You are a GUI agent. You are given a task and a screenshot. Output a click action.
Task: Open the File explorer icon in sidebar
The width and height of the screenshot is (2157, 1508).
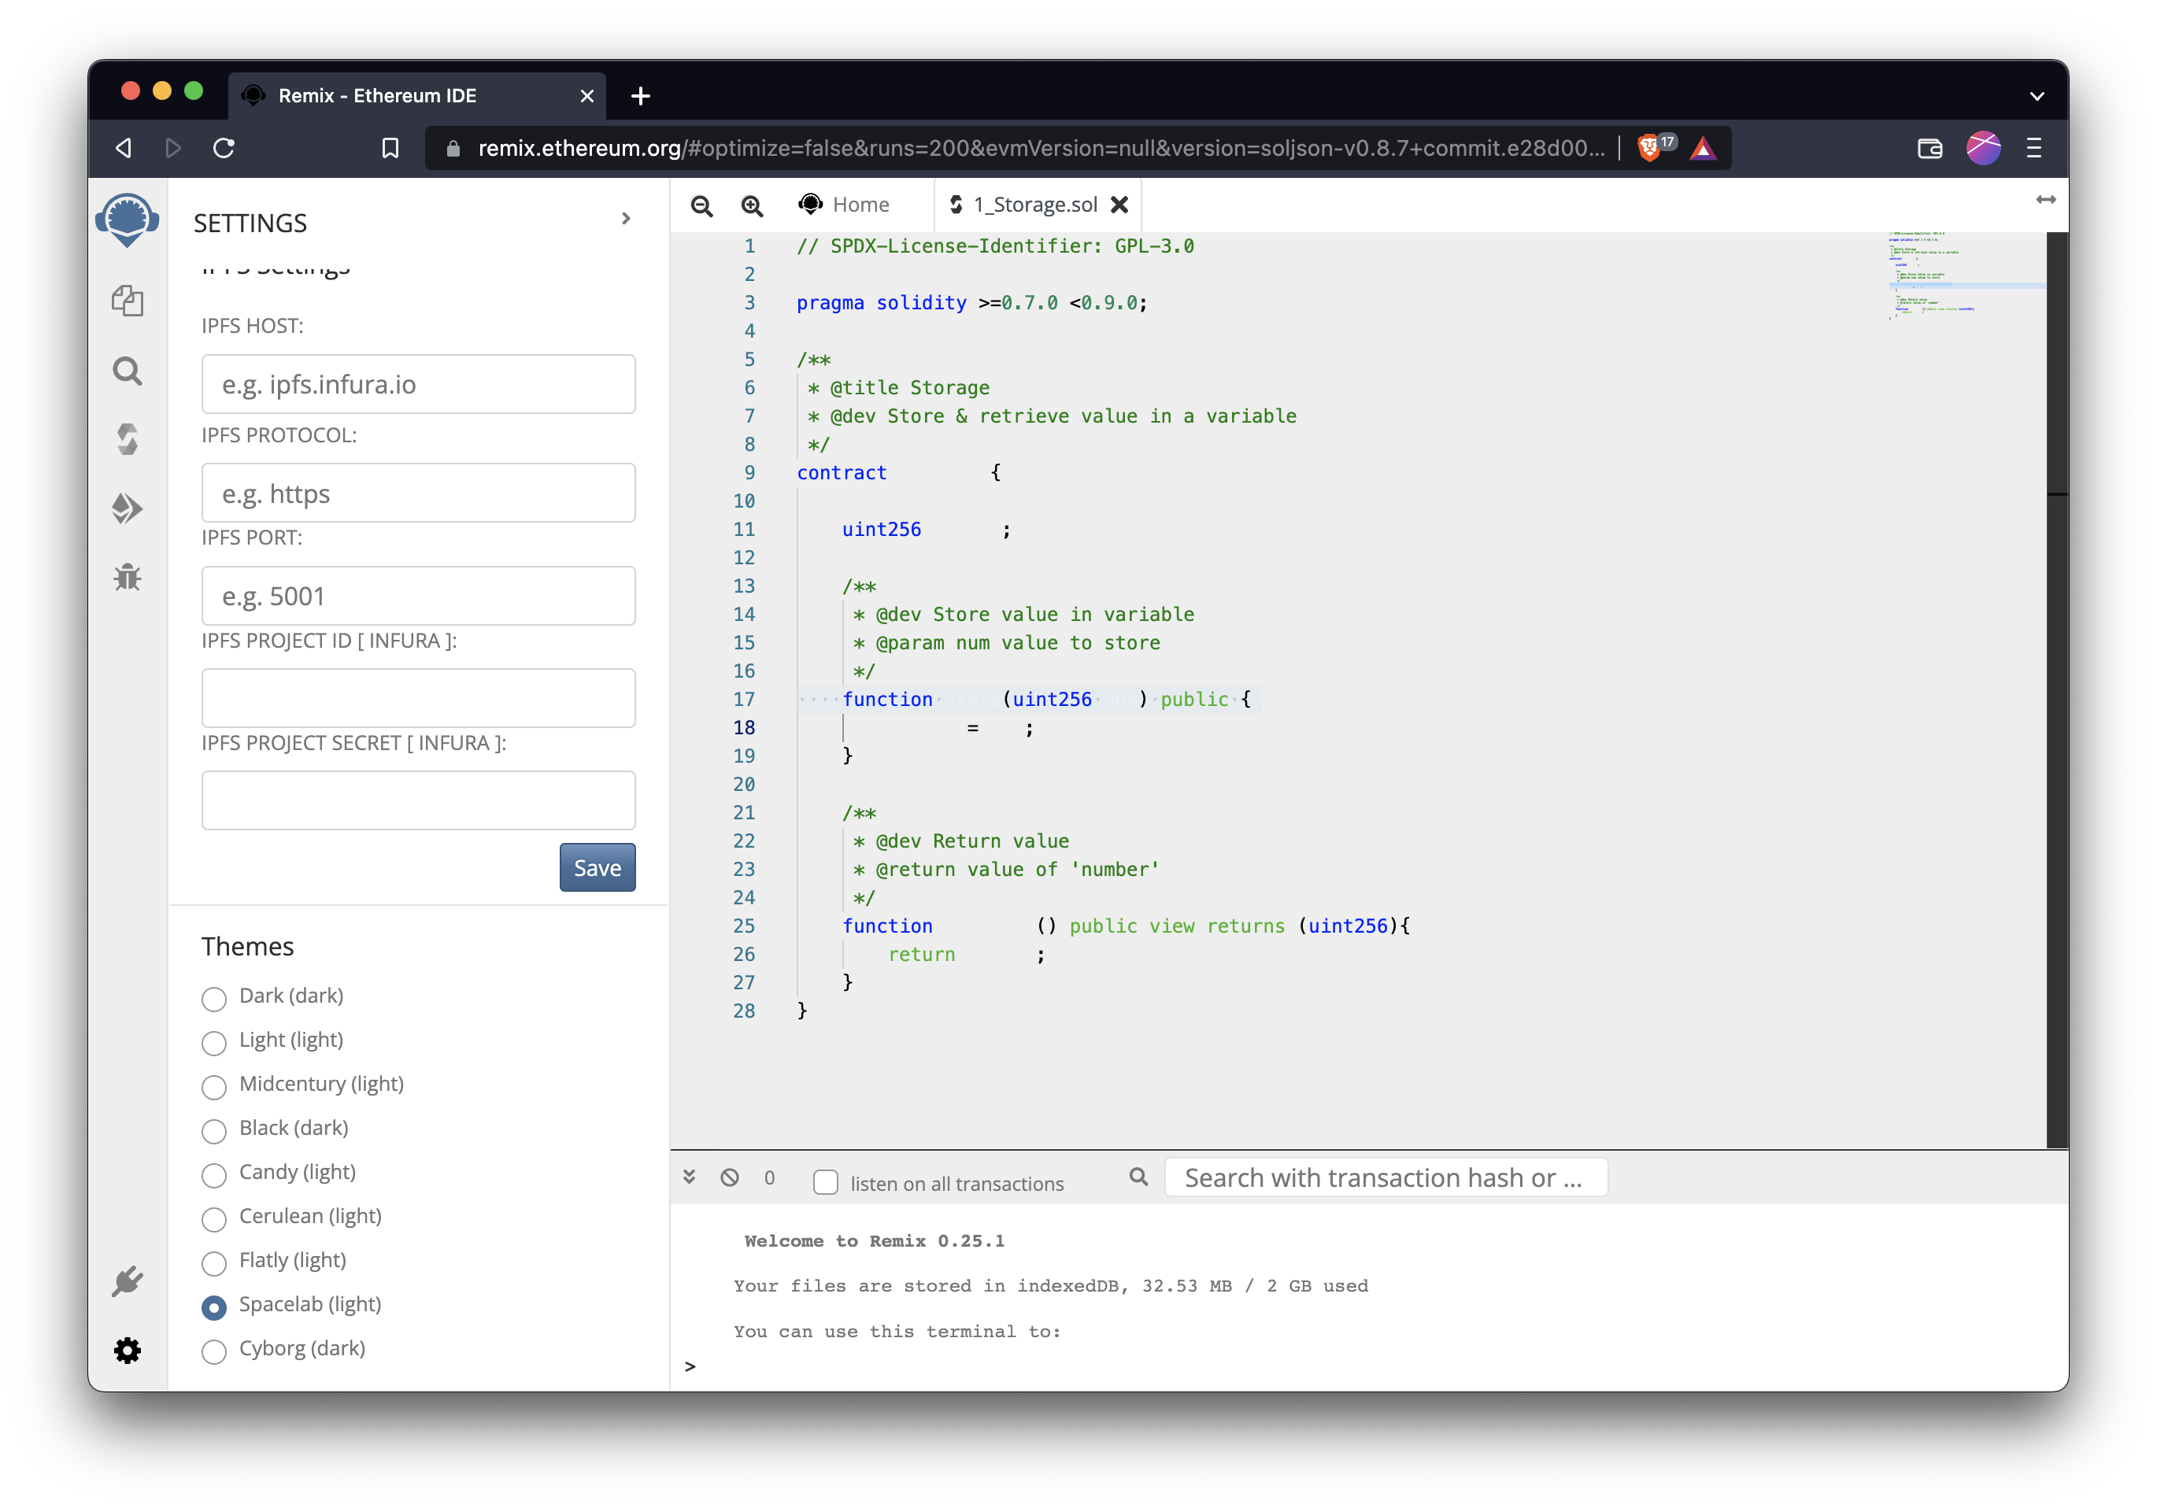(x=127, y=301)
